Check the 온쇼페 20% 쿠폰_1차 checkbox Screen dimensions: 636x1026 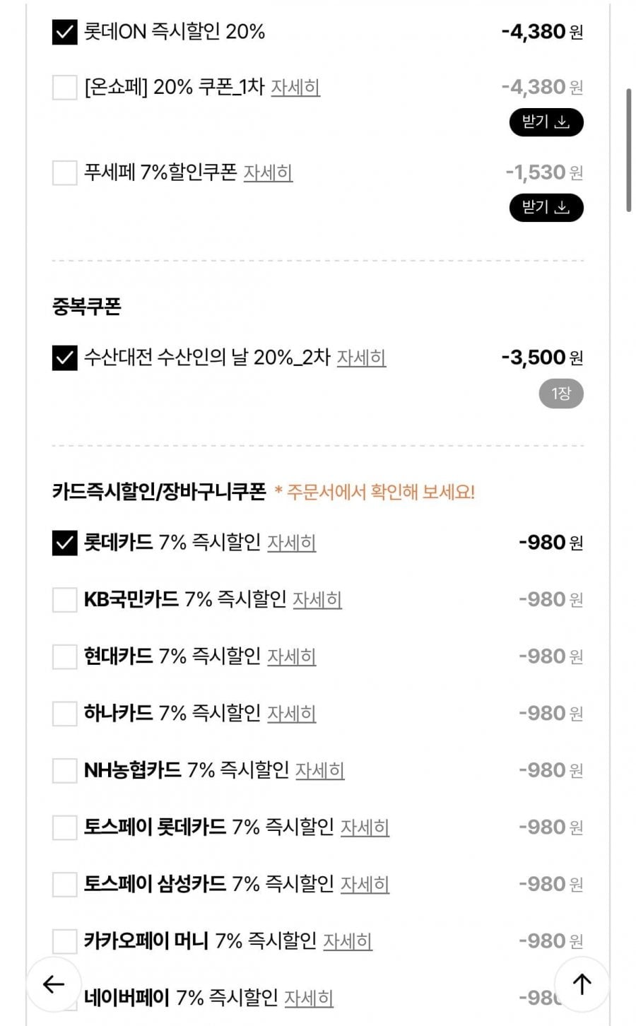64,88
